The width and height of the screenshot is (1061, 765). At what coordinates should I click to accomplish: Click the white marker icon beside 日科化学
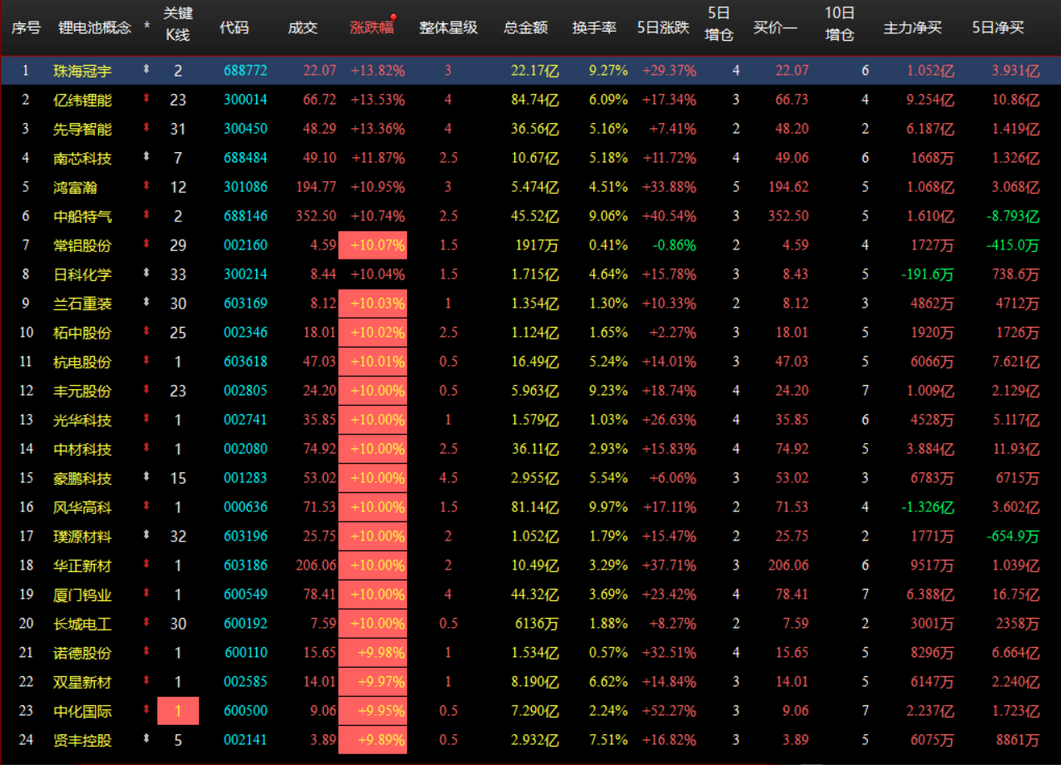tap(147, 274)
